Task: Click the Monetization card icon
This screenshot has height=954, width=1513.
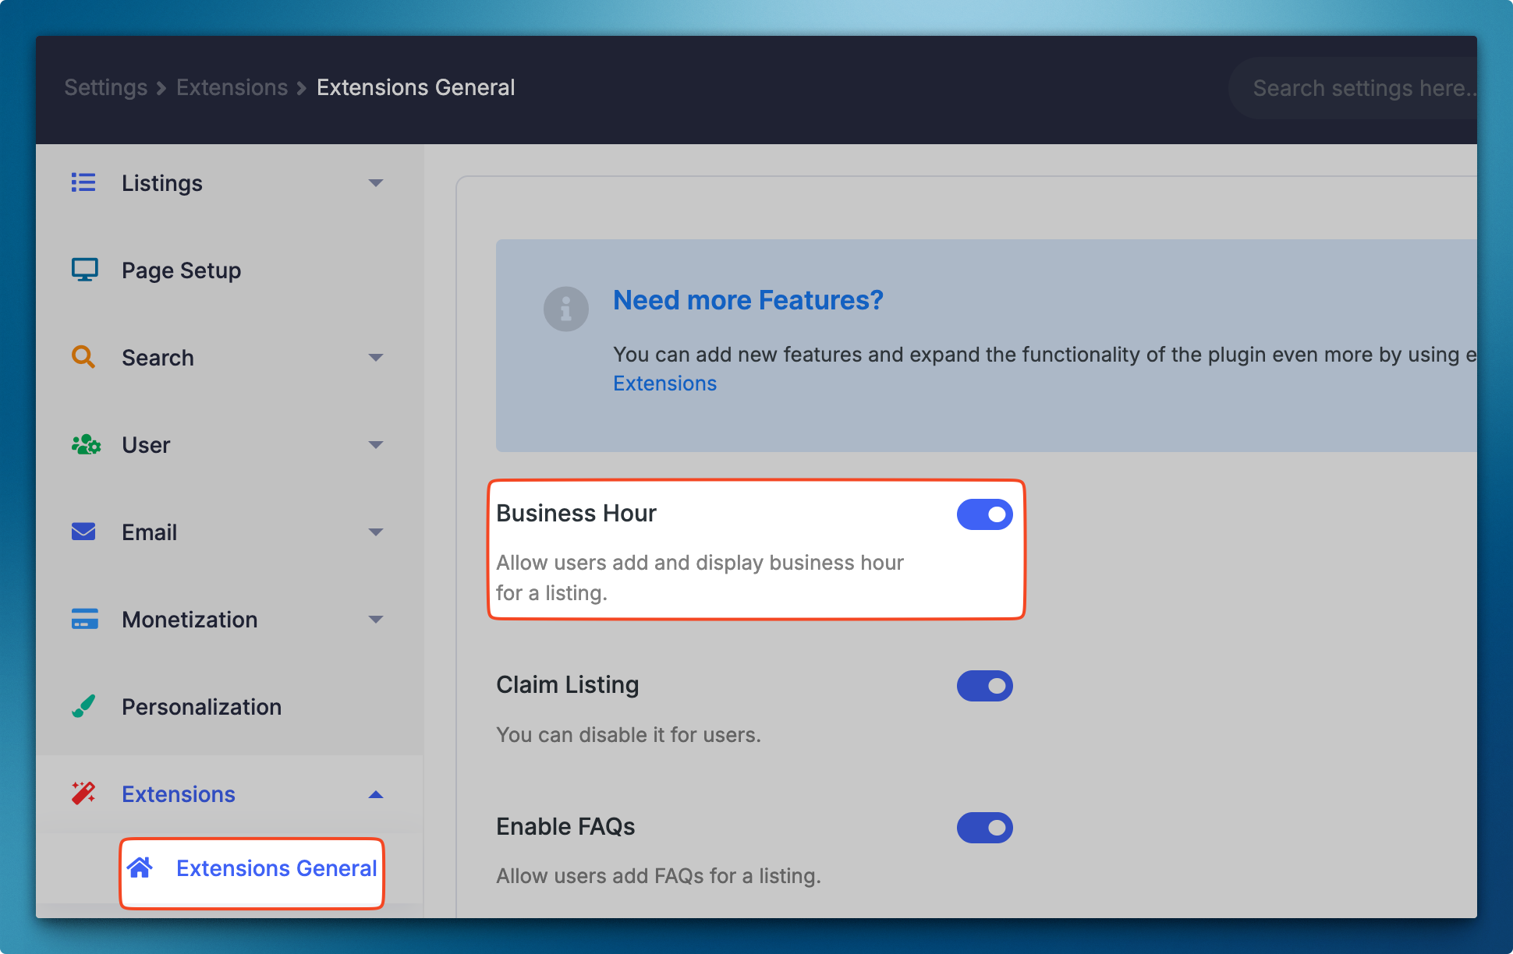Action: tap(84, 619)
